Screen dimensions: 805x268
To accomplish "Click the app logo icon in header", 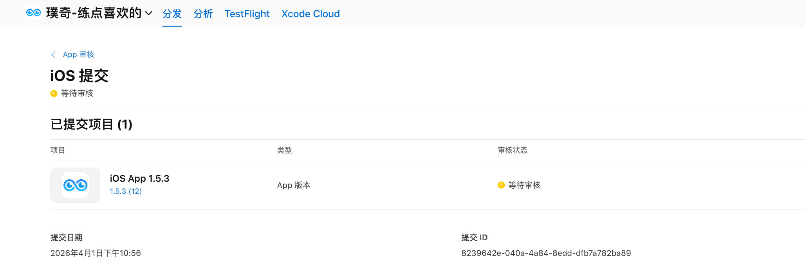I will tap(33, 13).
